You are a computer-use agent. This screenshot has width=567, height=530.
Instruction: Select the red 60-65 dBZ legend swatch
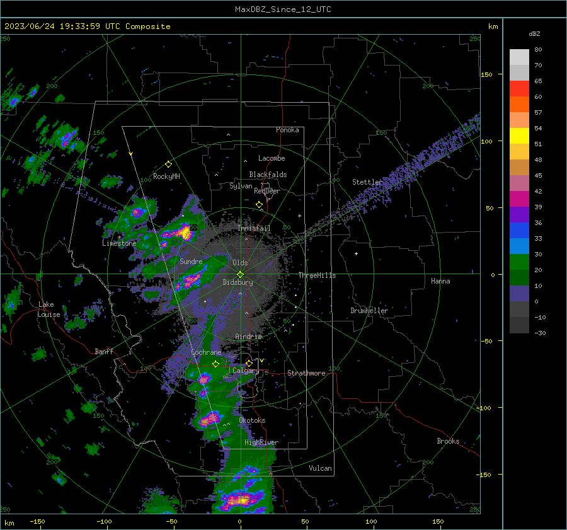pyautogui.click(x=519, y=89)
